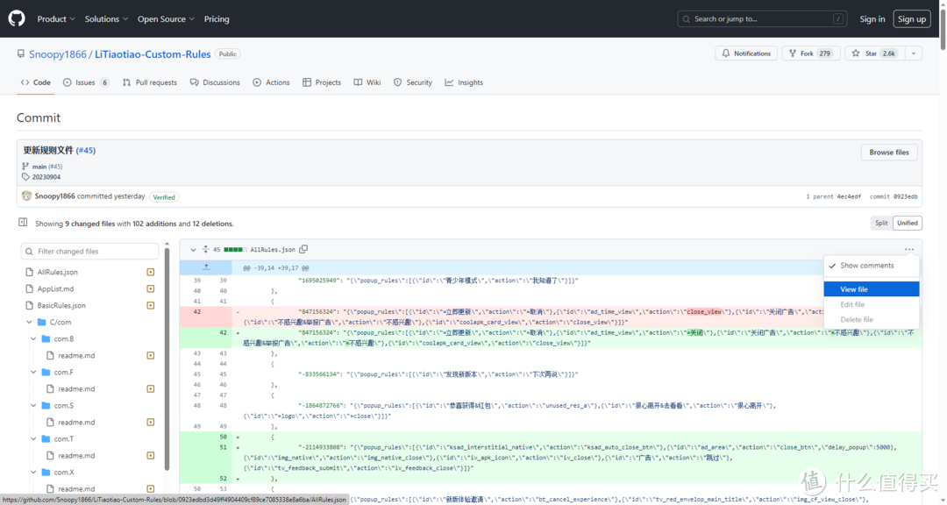This screenshot has height=505, width=947.
Task: Expand the Open Source menu
Action: pos(166,19)
